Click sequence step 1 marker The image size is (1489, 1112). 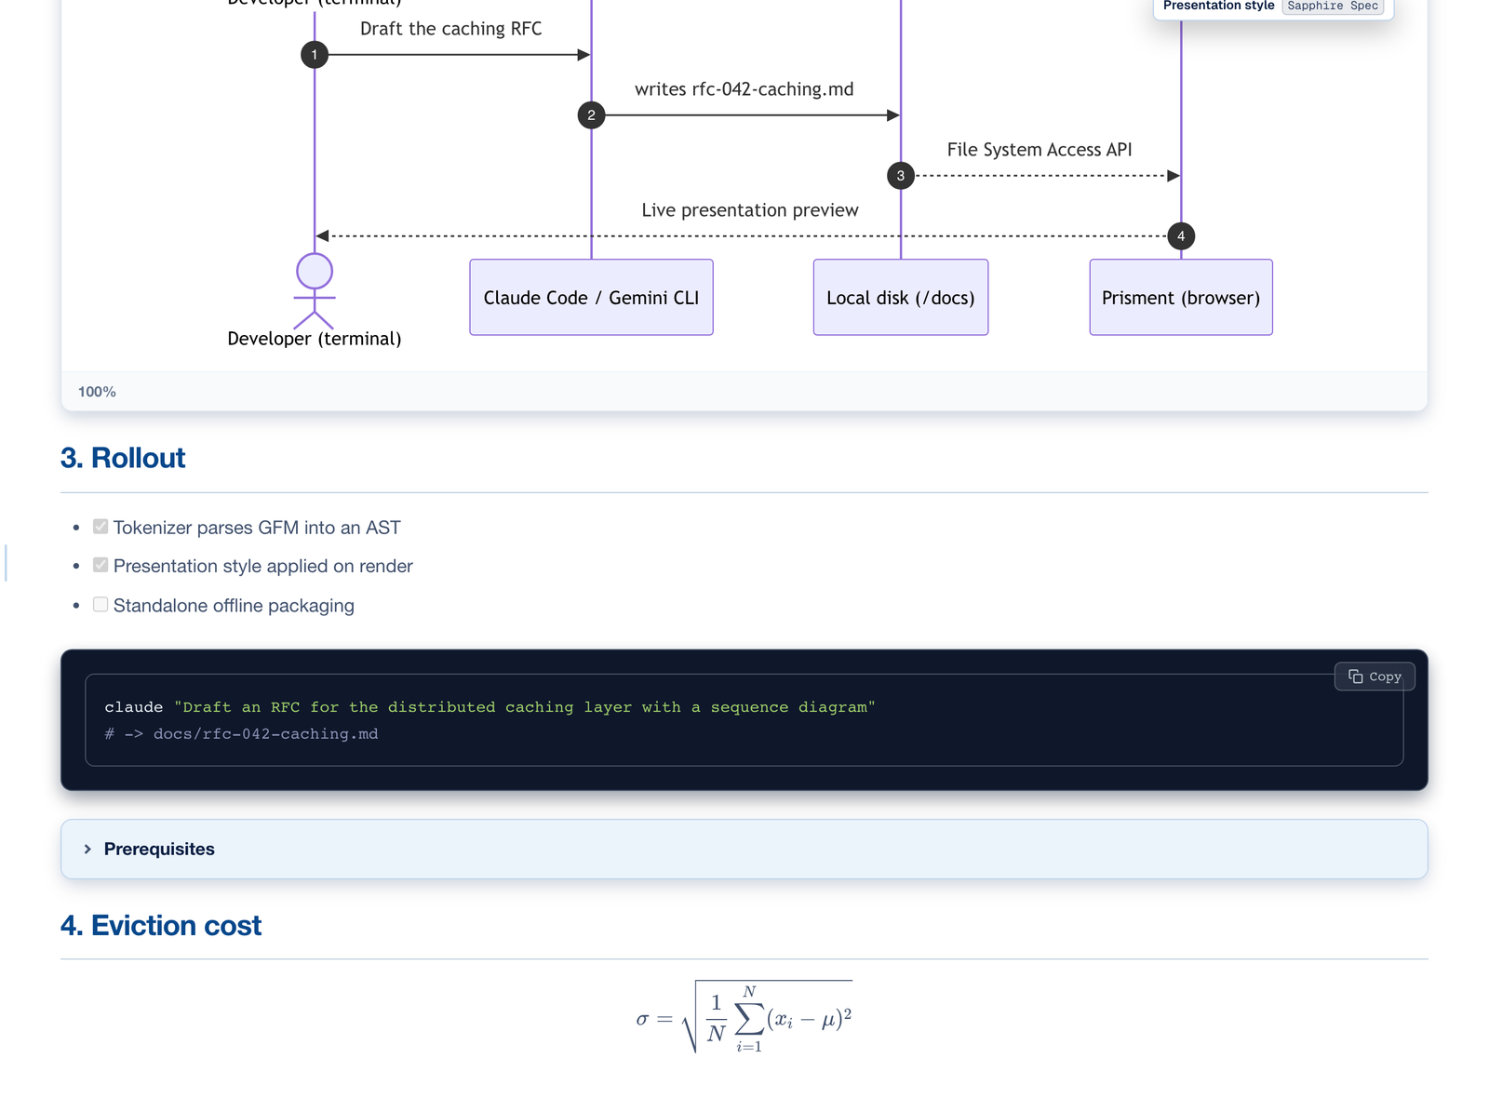[x=315, y=55]
